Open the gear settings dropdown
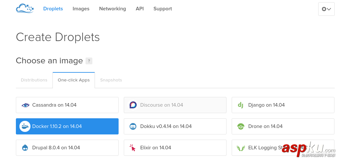The image size is (337, 159). tap(326, 9)
